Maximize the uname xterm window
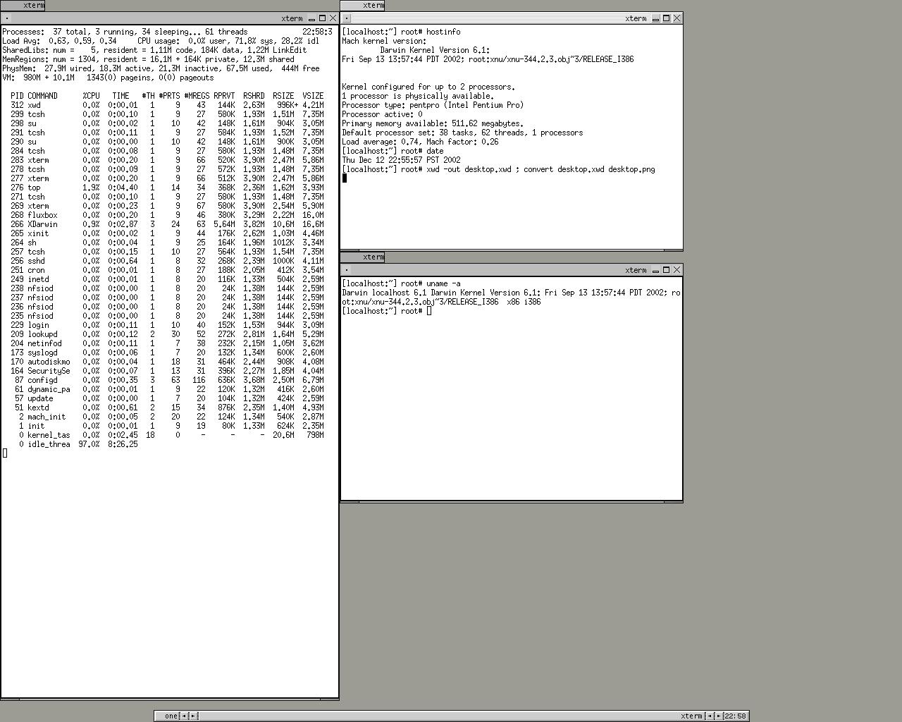 pyautogui.click(x=666, y=270)
